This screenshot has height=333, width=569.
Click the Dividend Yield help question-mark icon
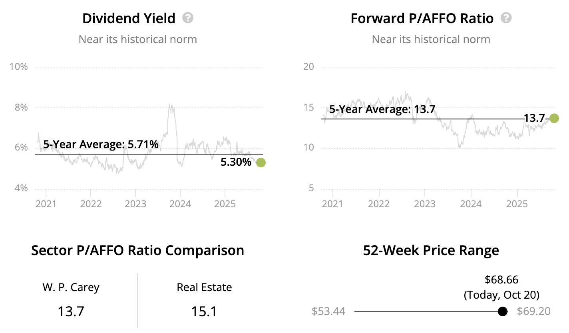pyautogui.click(x=188, y=18)
